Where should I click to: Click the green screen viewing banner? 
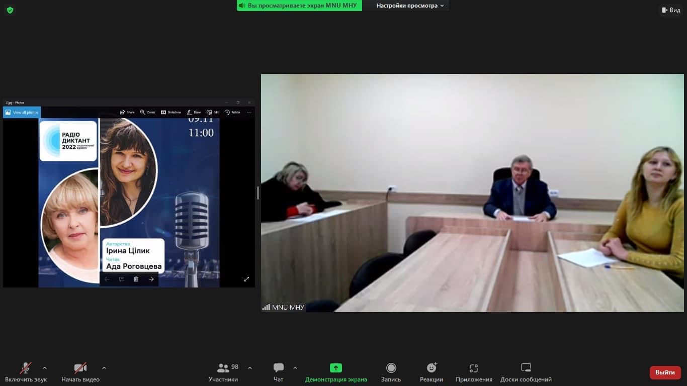[299, 6]
